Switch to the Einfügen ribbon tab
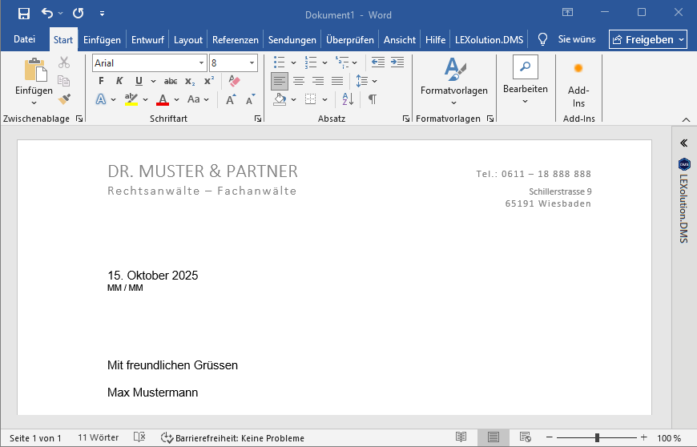 point(102,40)
